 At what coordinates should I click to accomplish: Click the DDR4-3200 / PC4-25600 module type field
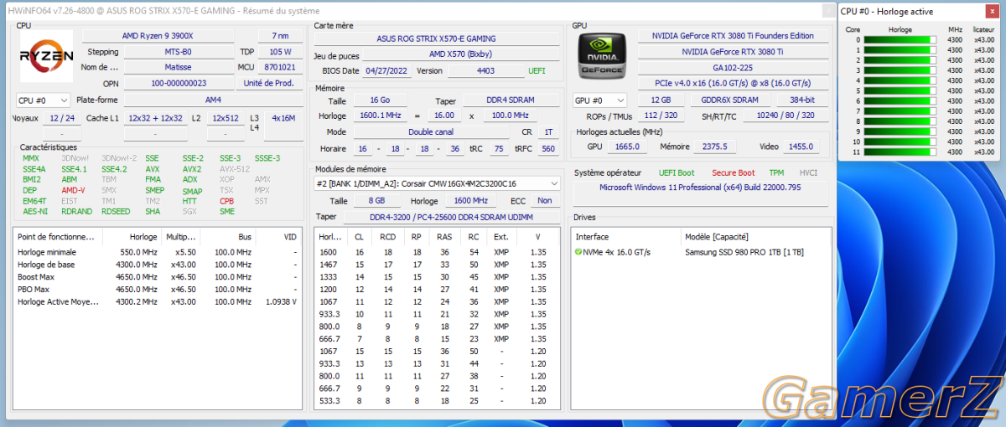pyautogui.click(x=450, y=217)
